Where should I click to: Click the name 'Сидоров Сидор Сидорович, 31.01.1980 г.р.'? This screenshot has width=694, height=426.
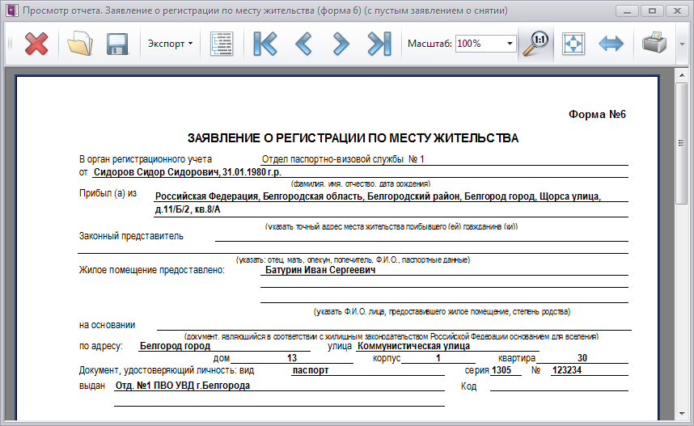click(x=188, y=172)
